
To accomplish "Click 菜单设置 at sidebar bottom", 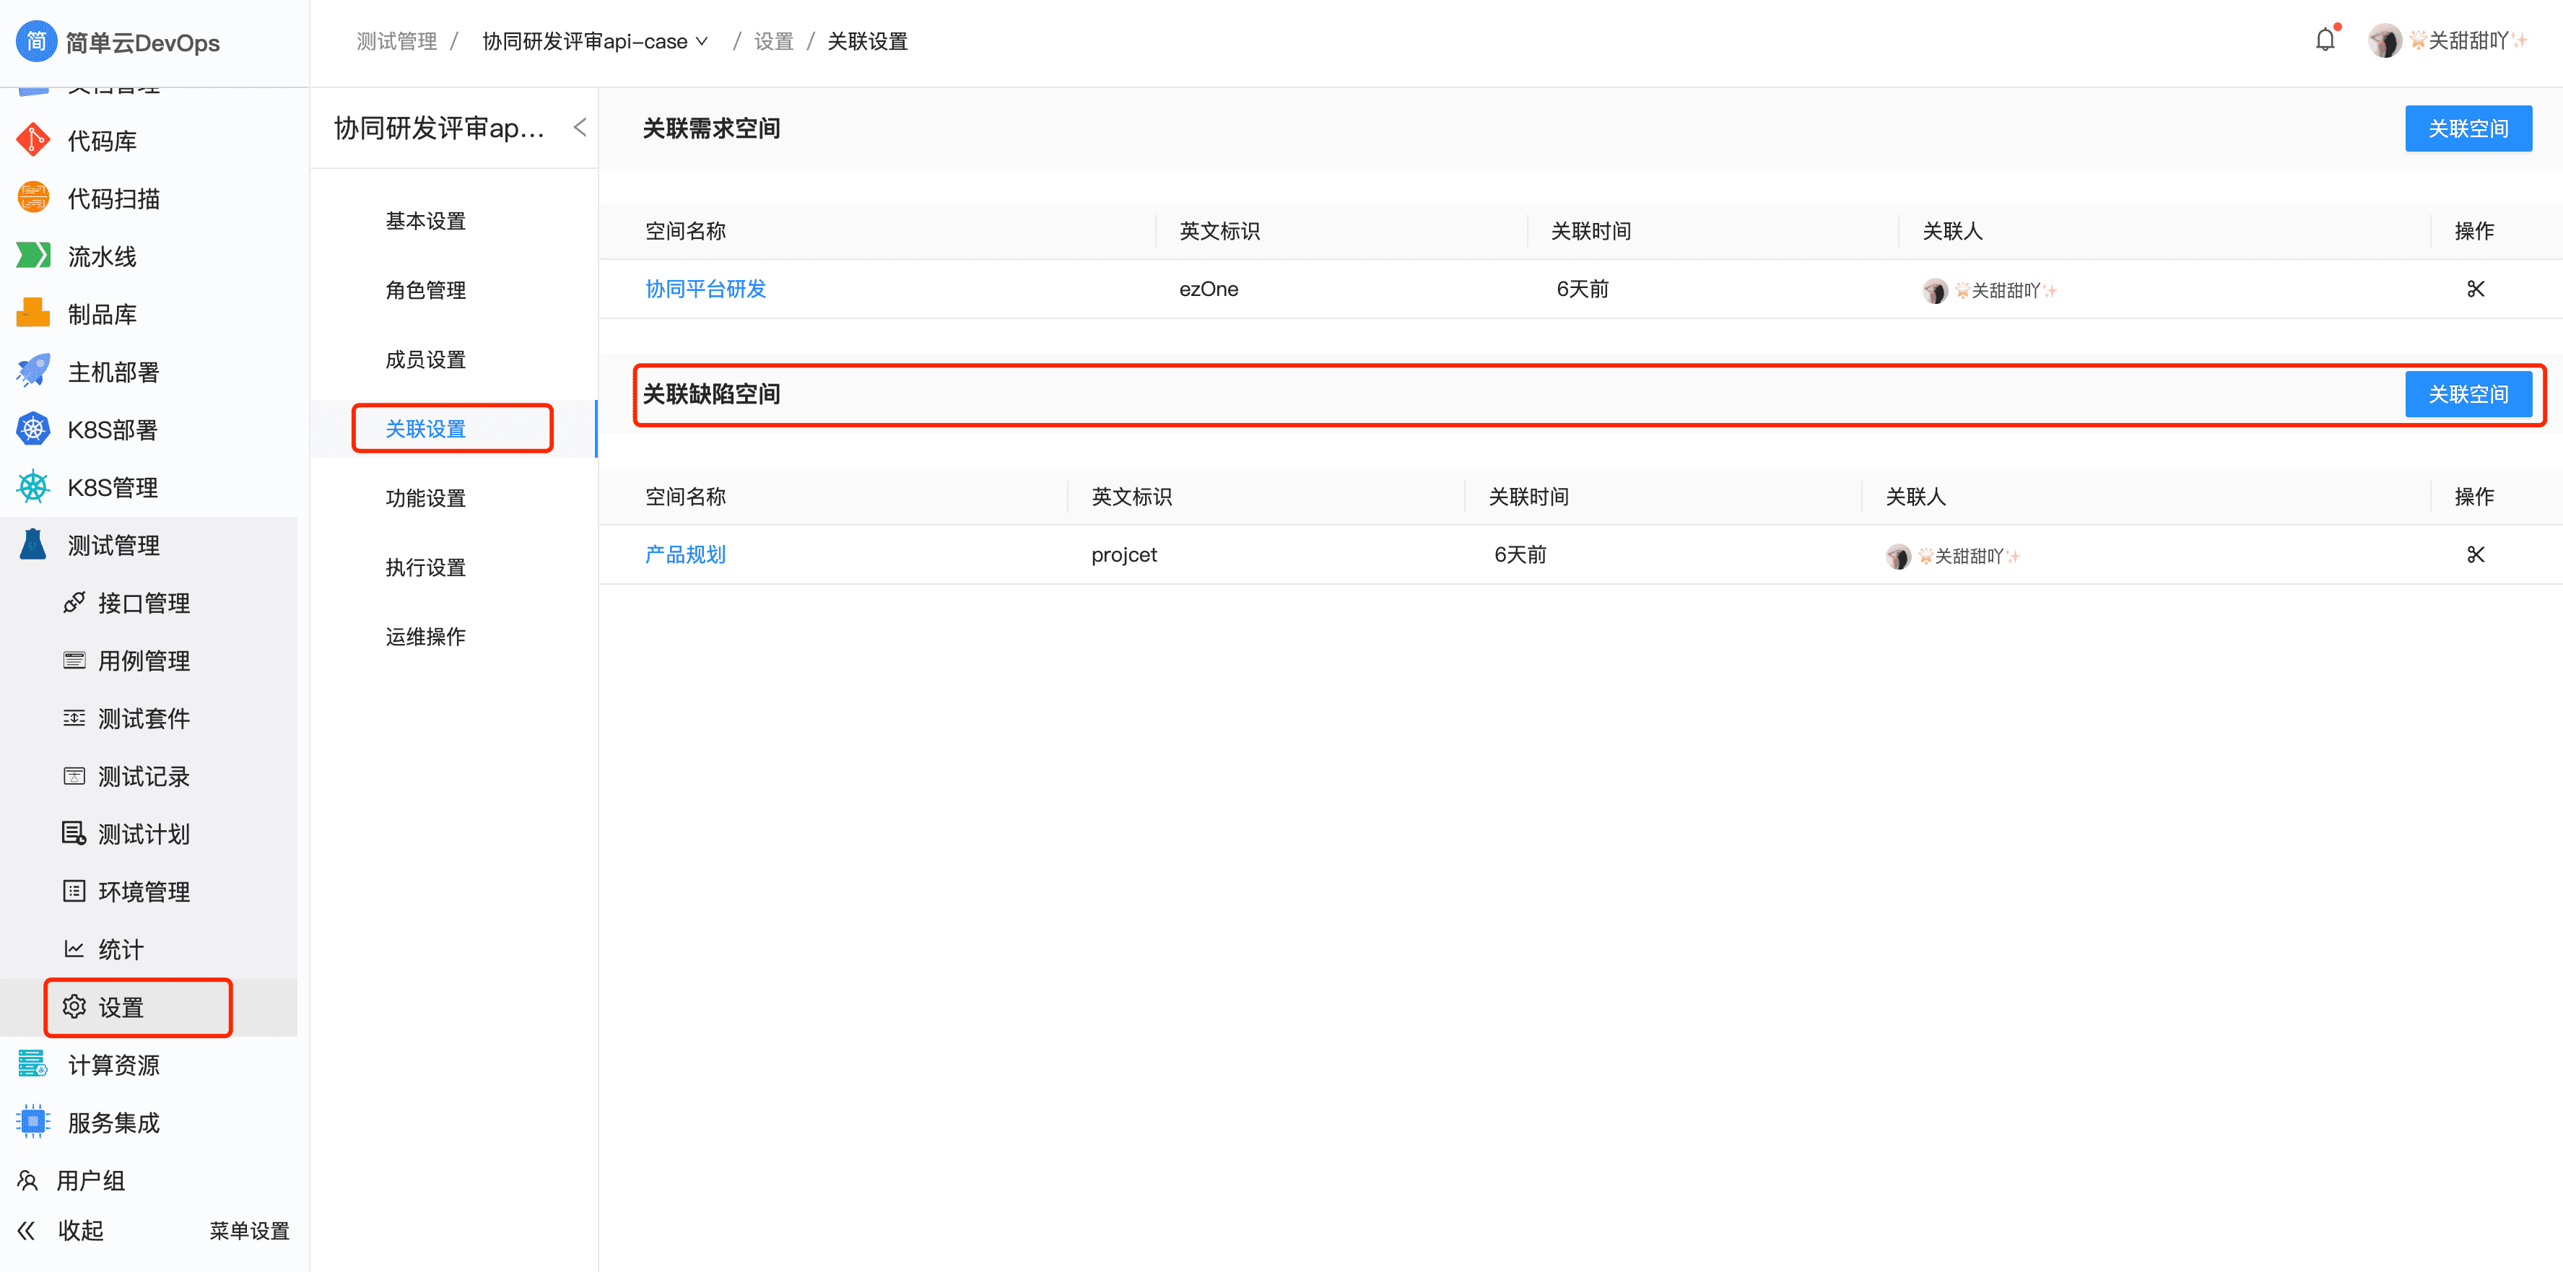I will coord(249,1230).
